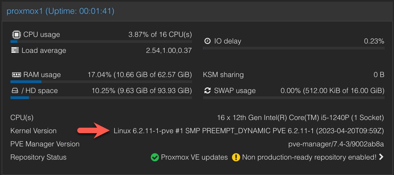Click the SWAP usage refresh icon
Viewport: 394px width, 175px height.
(x=207, y=91)
